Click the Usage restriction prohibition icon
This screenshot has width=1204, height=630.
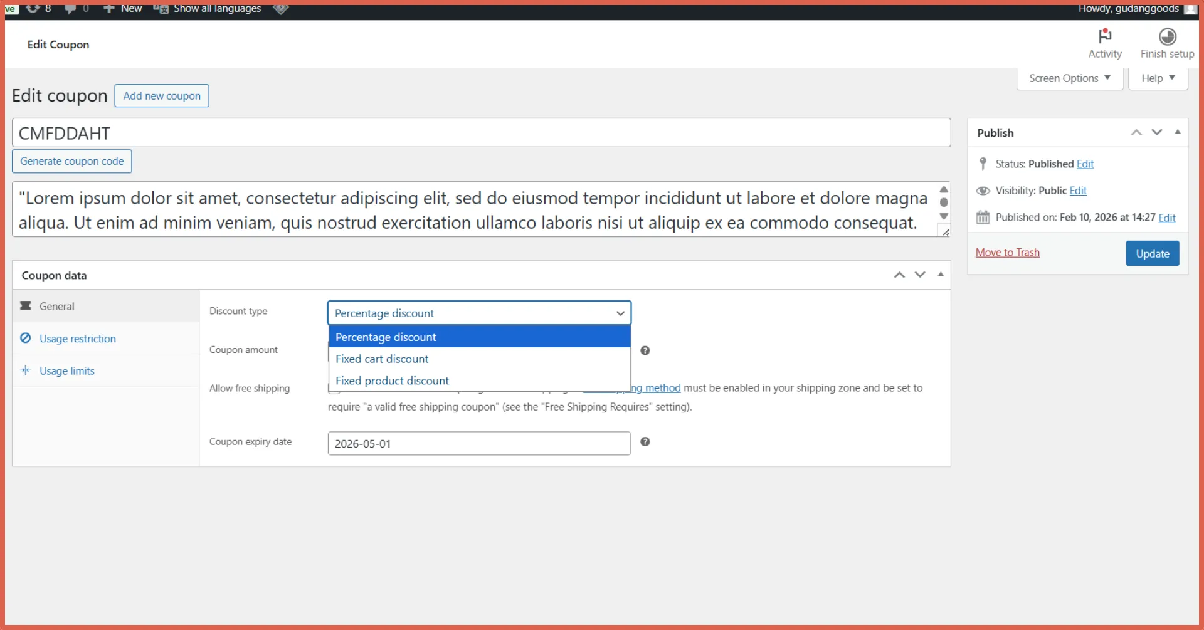tap(26, 338)
